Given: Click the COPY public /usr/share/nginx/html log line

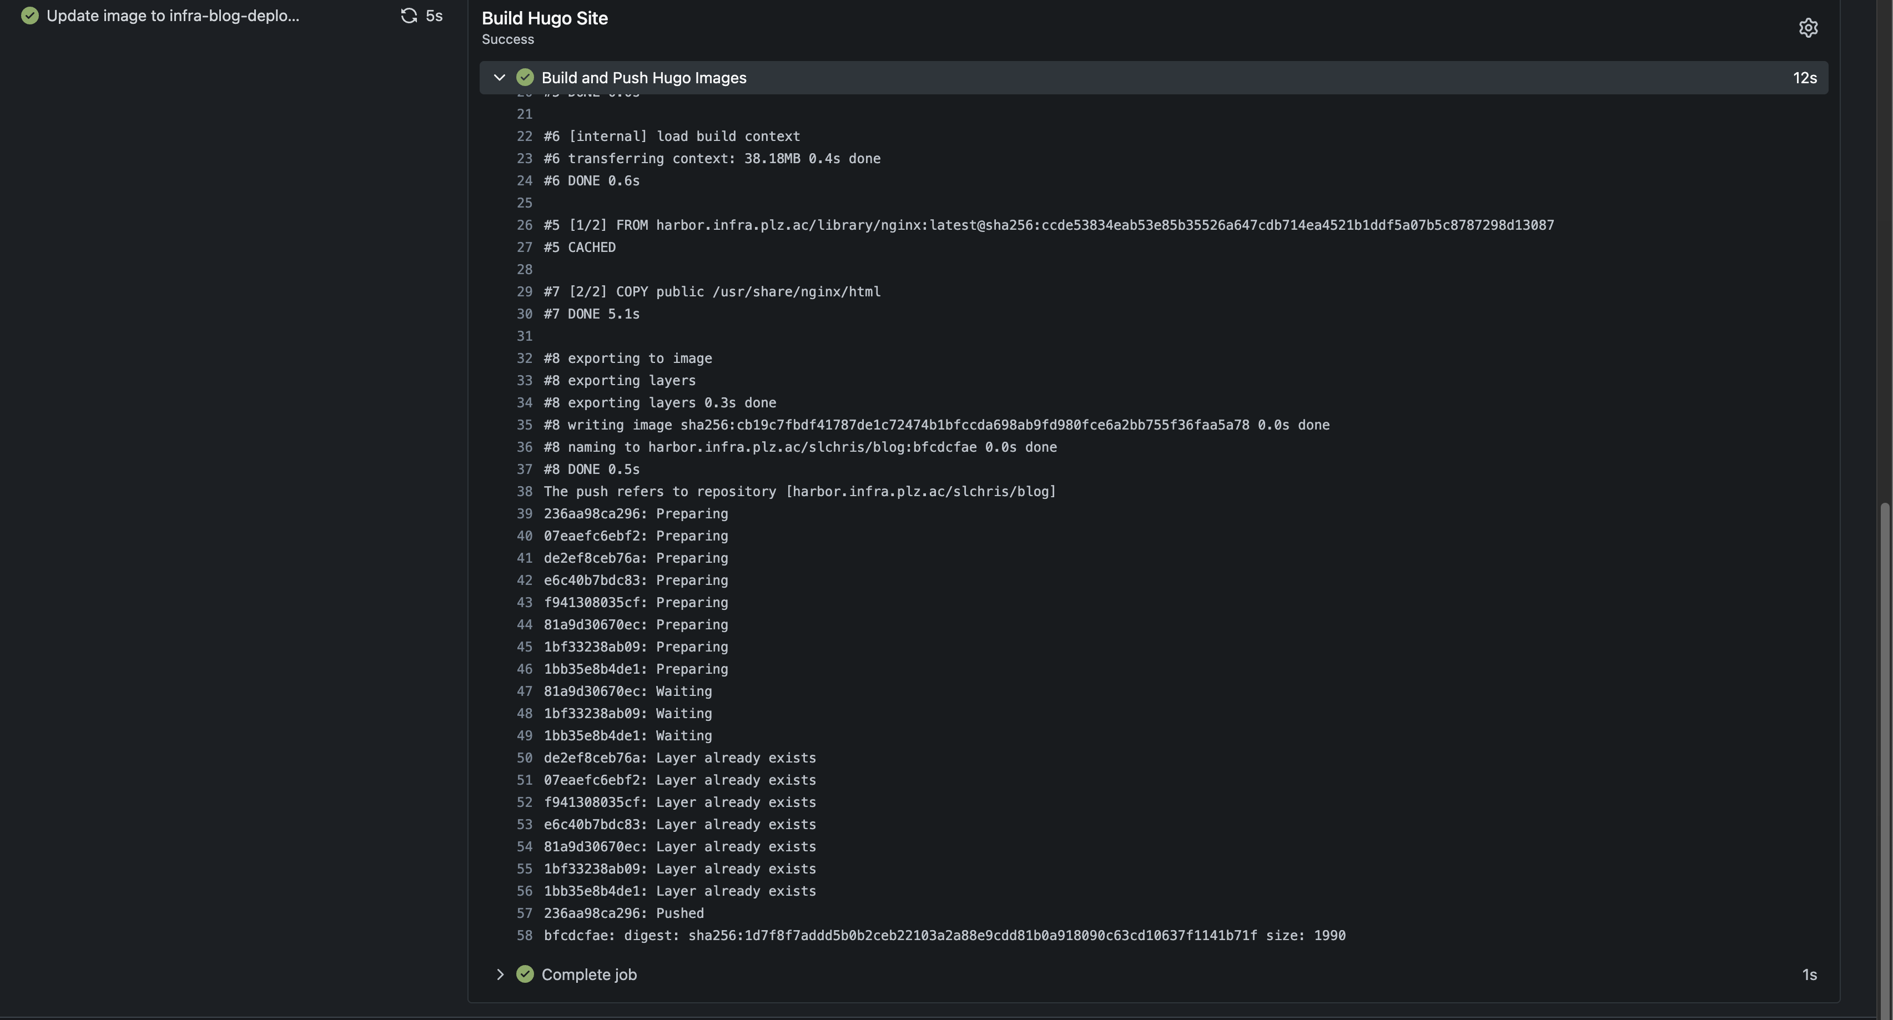Looking at the screenshot, I should point(711,291).
